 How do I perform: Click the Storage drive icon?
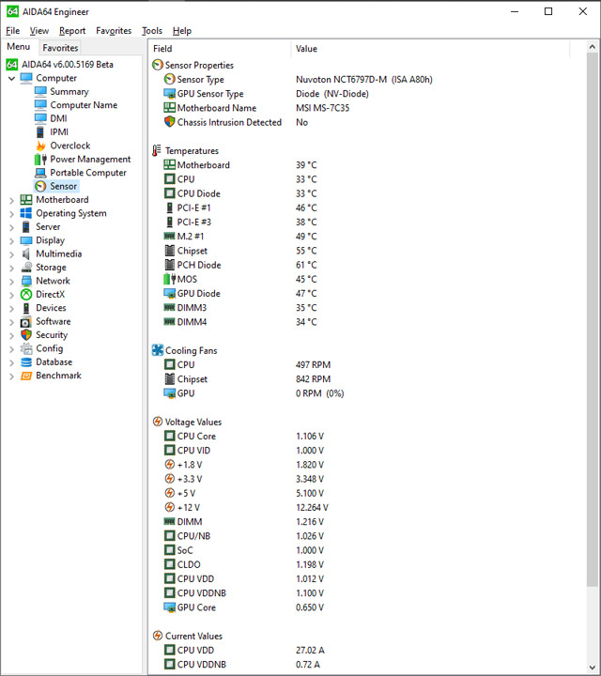26,268
